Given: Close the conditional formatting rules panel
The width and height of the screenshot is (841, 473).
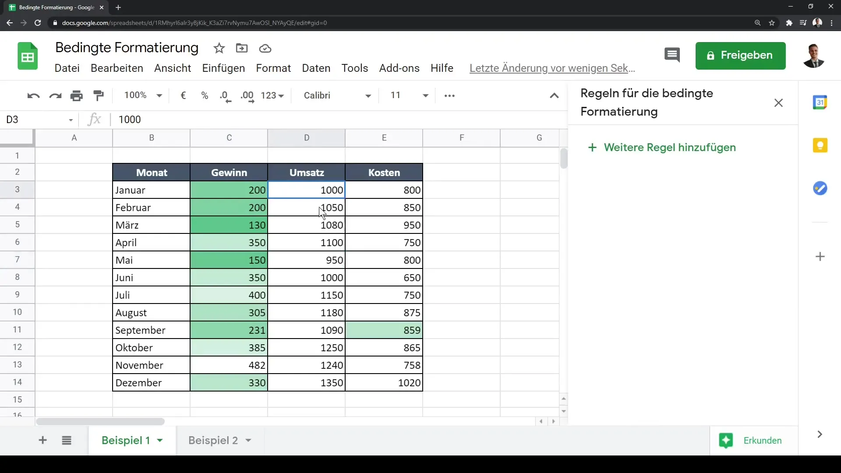Looking at the screenshot, I should (778, 103).
